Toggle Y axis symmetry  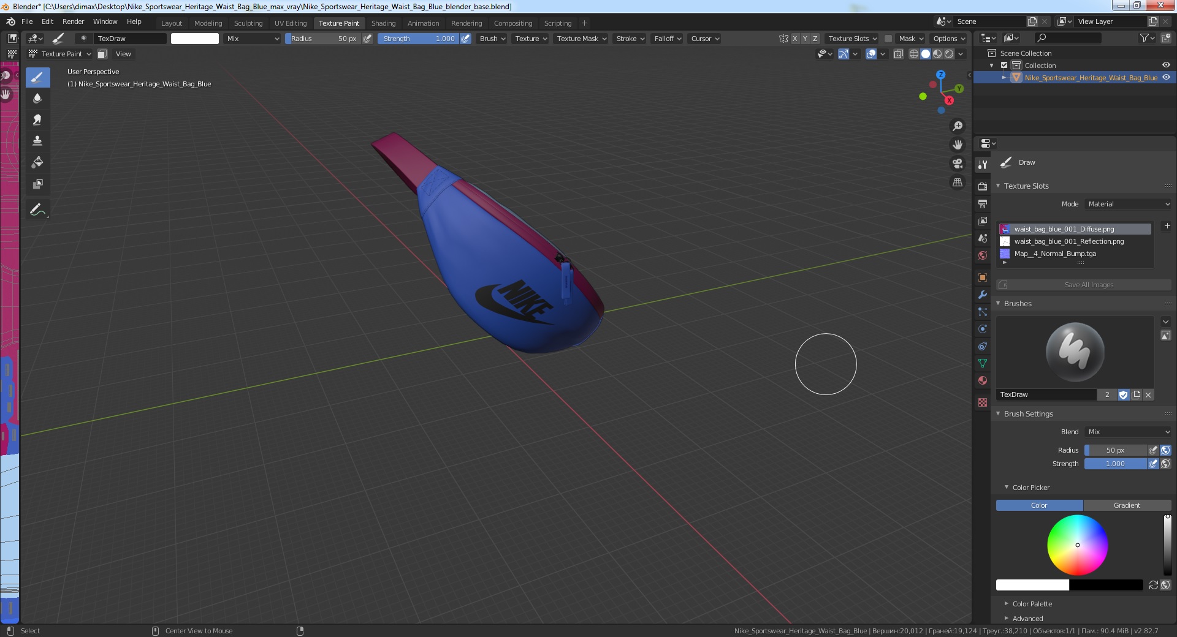805,38
